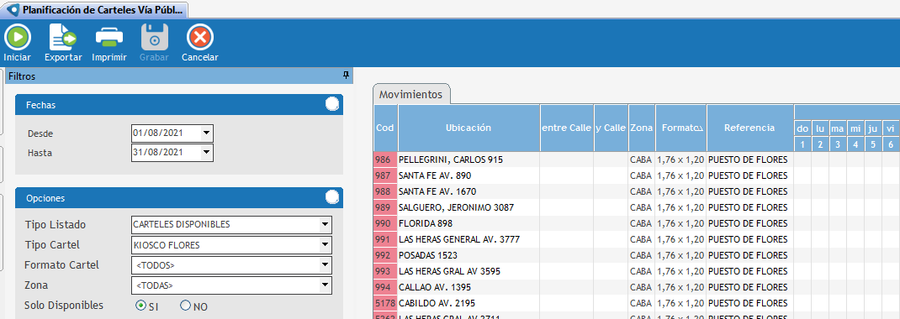Expand the Tipo Cartel dropdown
Image resolution: width=900 pixels, height=319 pixels.
(325, 245)
